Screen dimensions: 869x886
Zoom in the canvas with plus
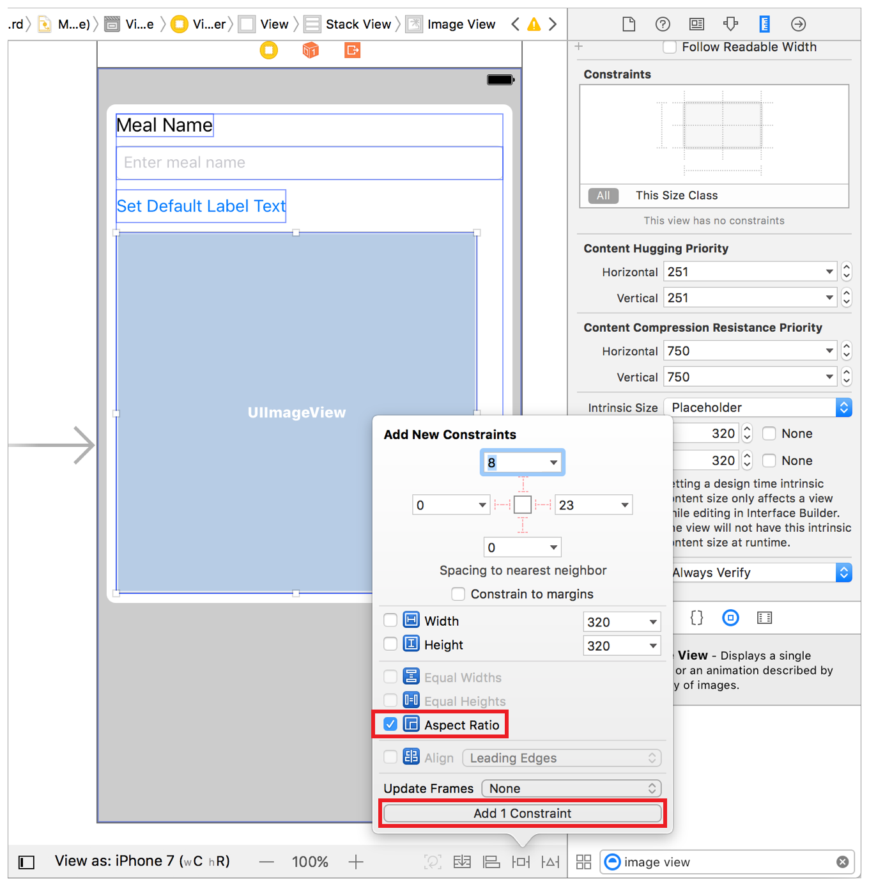click(356, 862)
